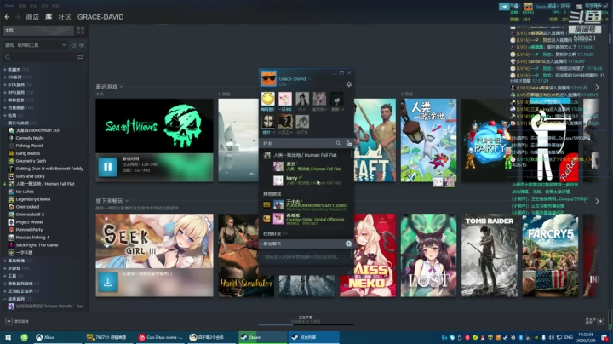Toggle the ready-to-play filter icon
The height and width of the screenshot is (344, 613).
(82, 45)
